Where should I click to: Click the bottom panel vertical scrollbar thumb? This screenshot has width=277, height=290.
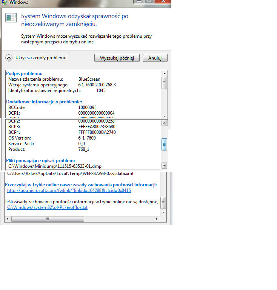163,203
